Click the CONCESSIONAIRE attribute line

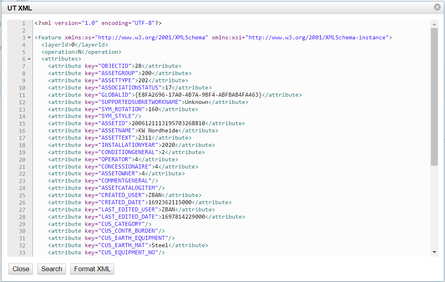(x=123, y=167)
